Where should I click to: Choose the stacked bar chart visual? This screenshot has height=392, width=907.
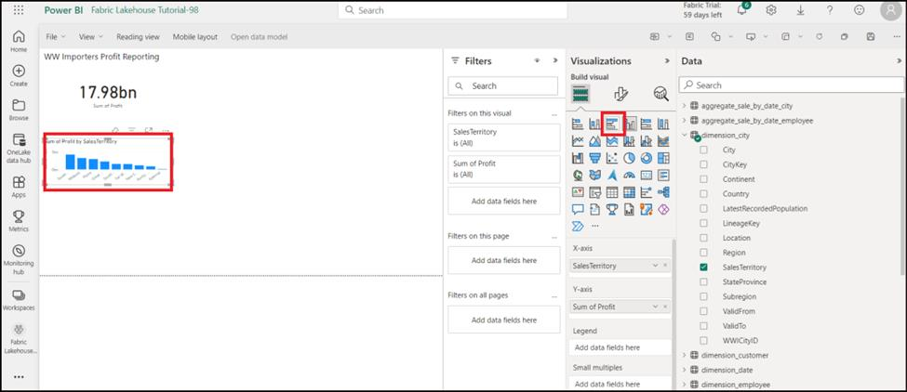(578, 124)
